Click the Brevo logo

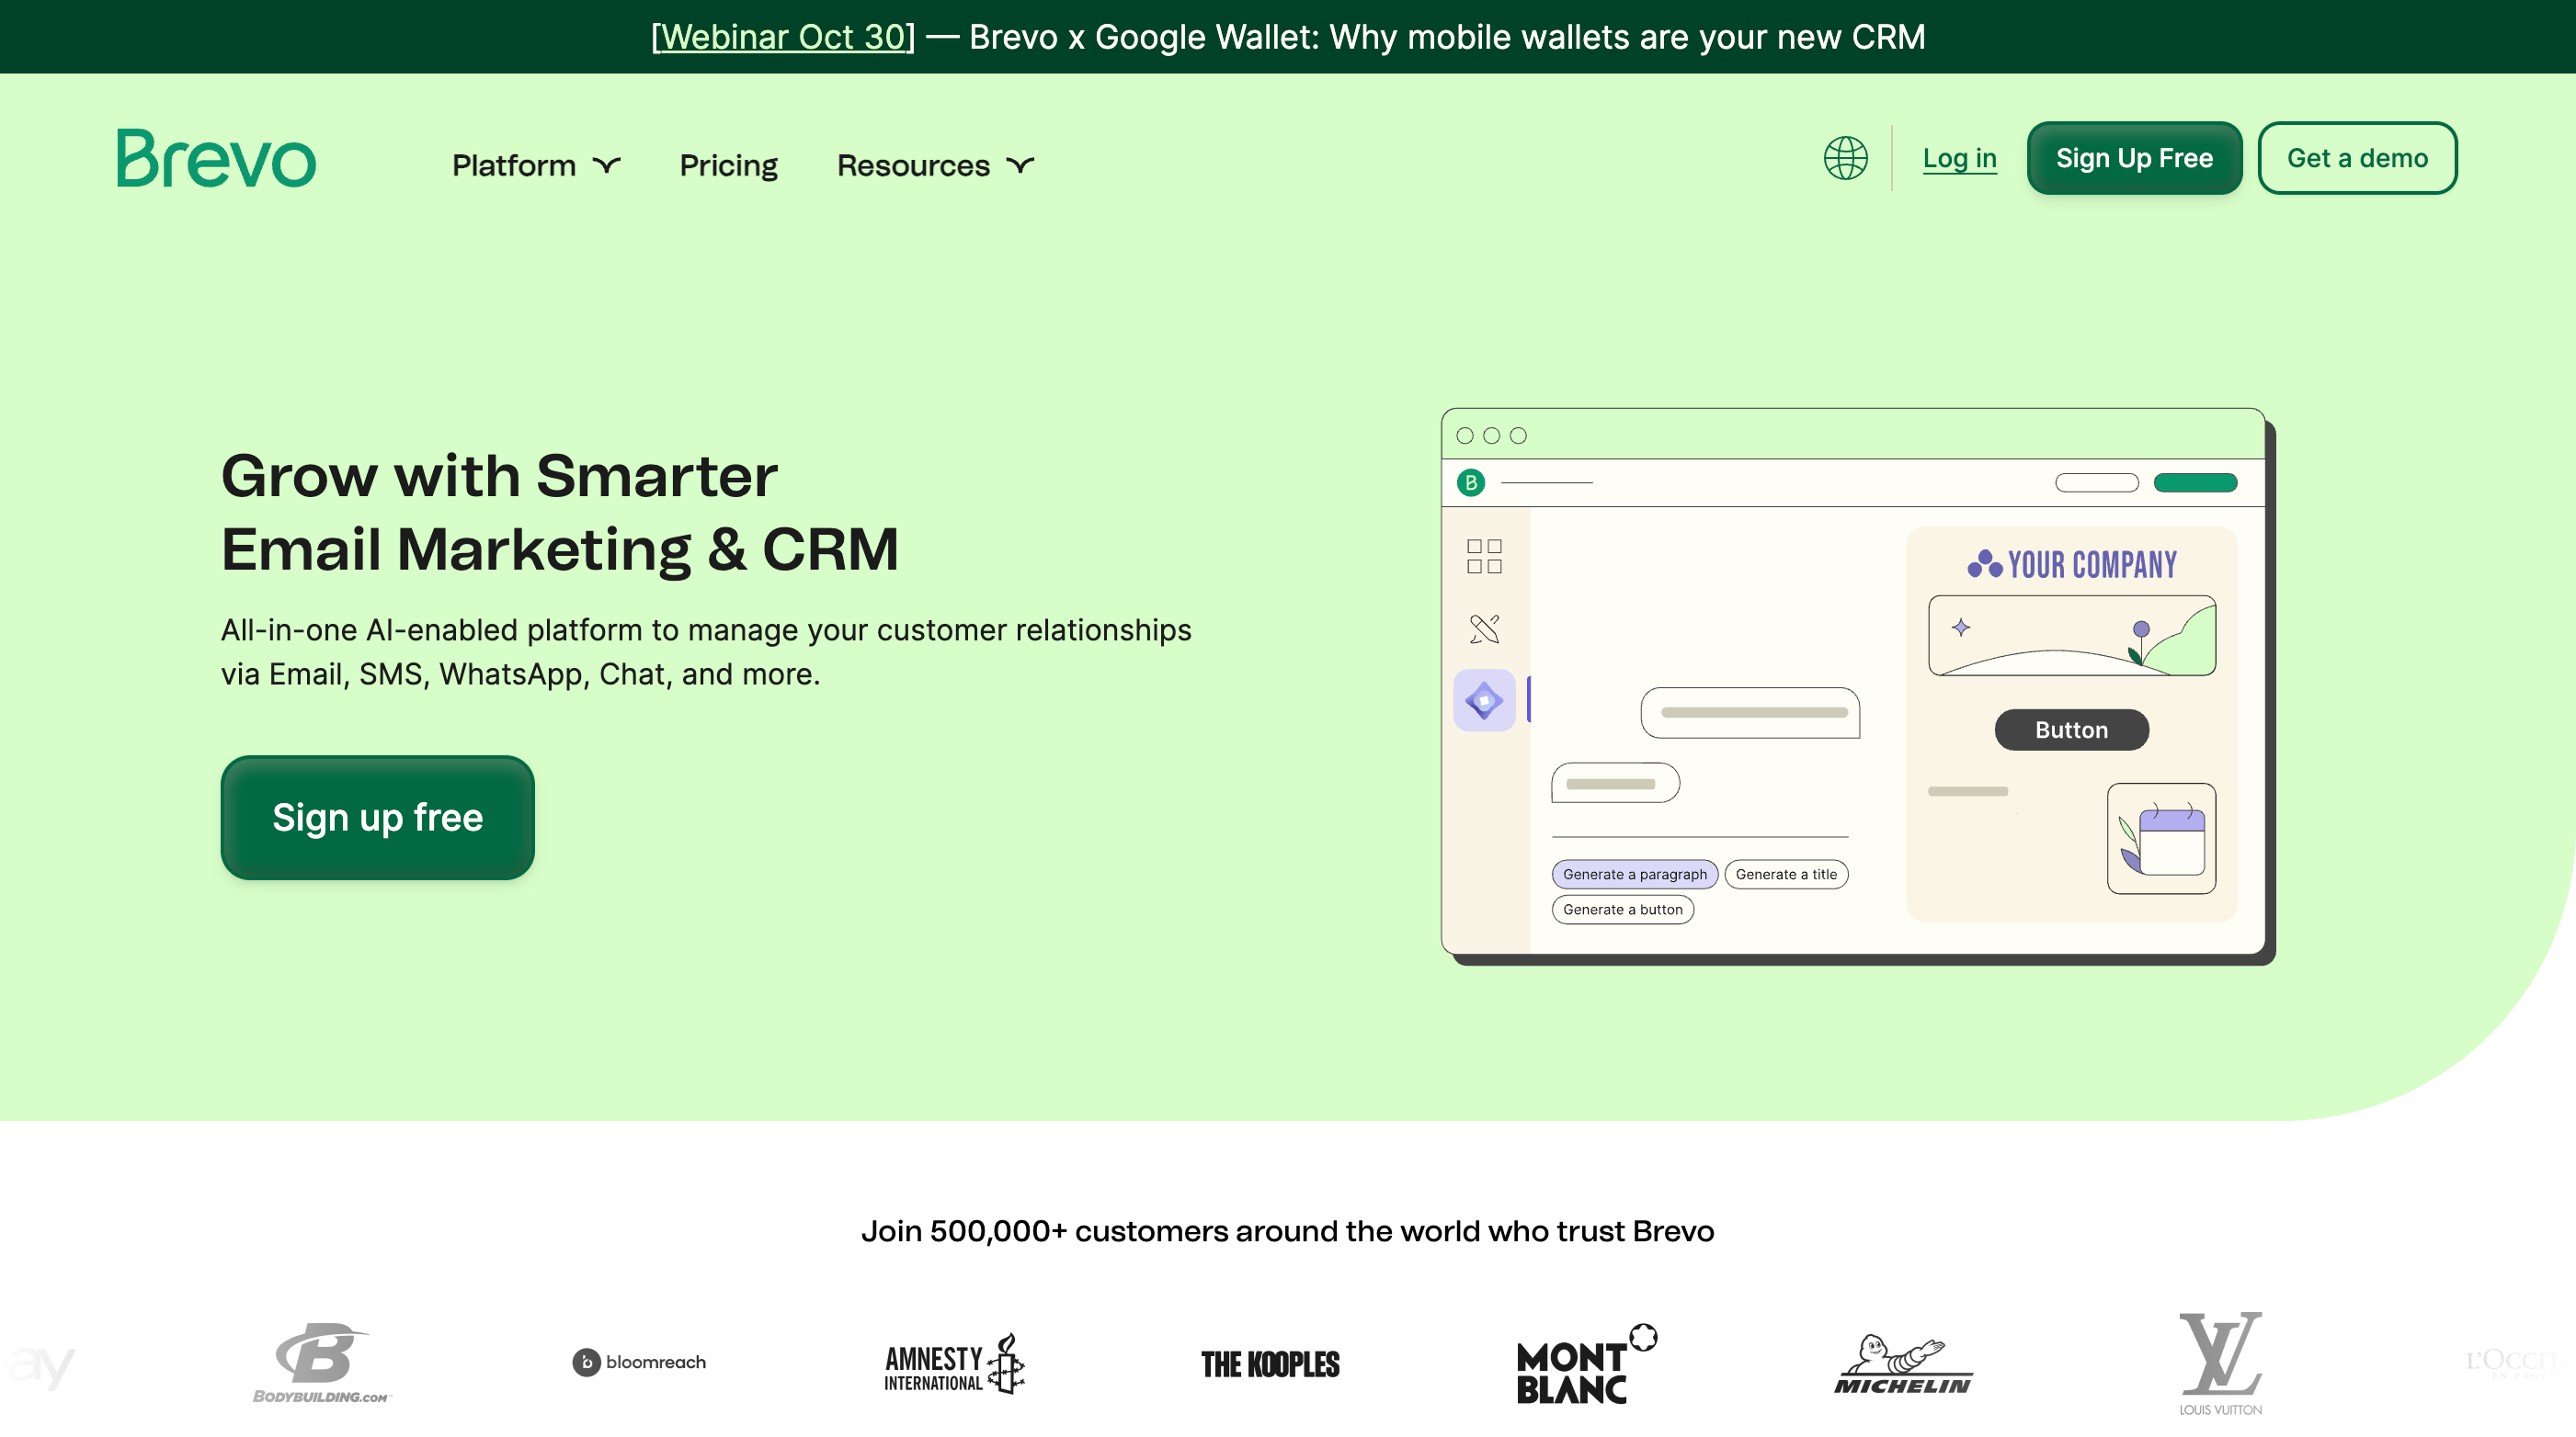click(x=216, y=158)
